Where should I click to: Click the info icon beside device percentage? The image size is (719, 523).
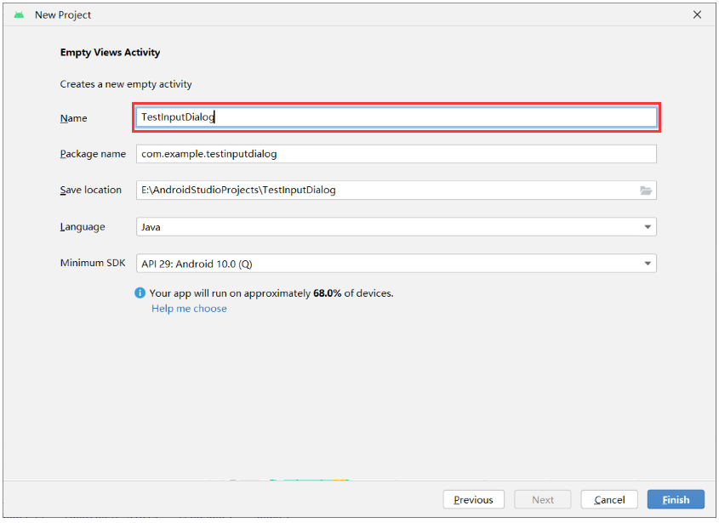[140, 293]
